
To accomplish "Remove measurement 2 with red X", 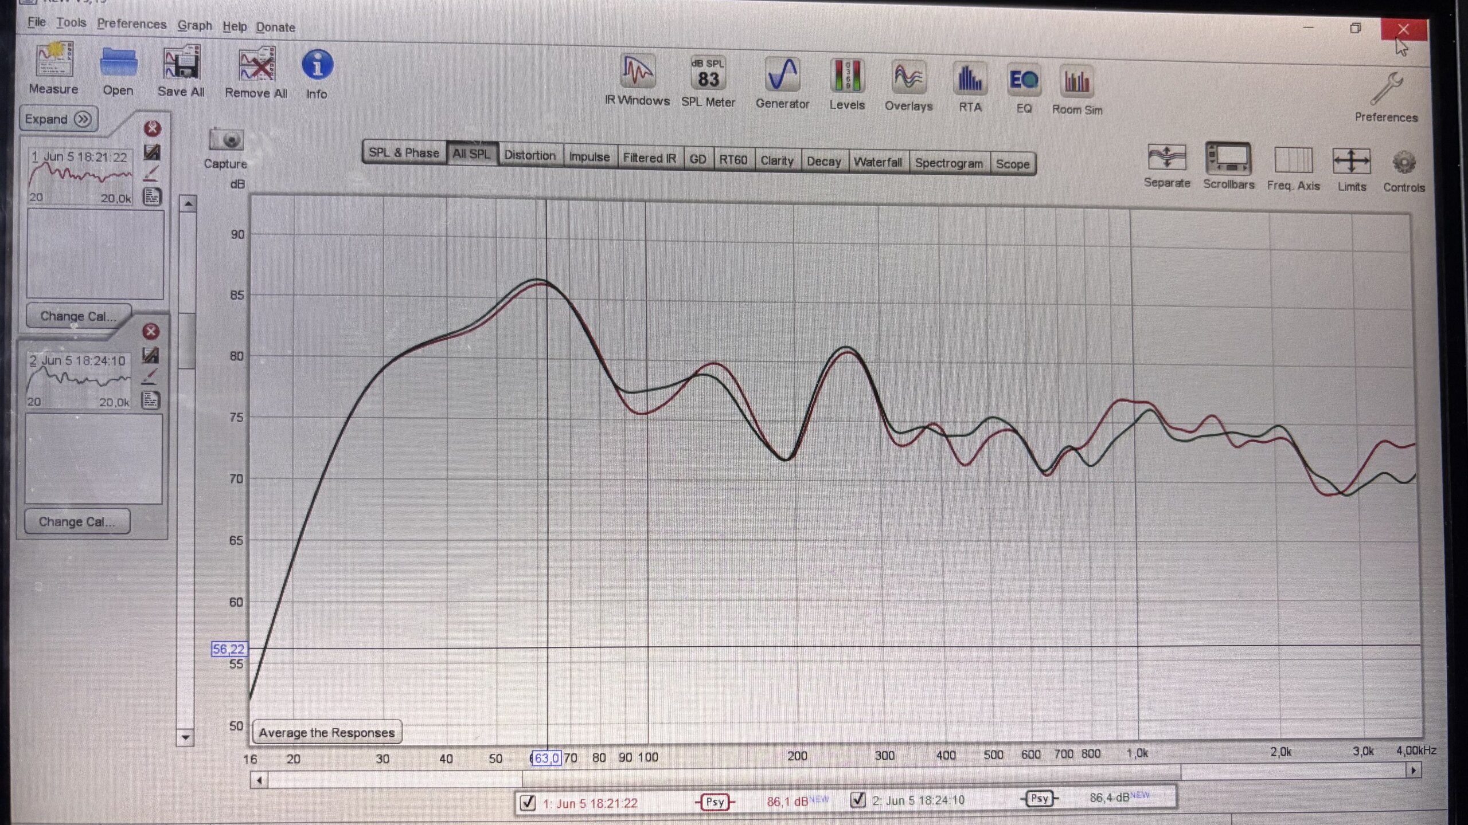I will (151, 331).
